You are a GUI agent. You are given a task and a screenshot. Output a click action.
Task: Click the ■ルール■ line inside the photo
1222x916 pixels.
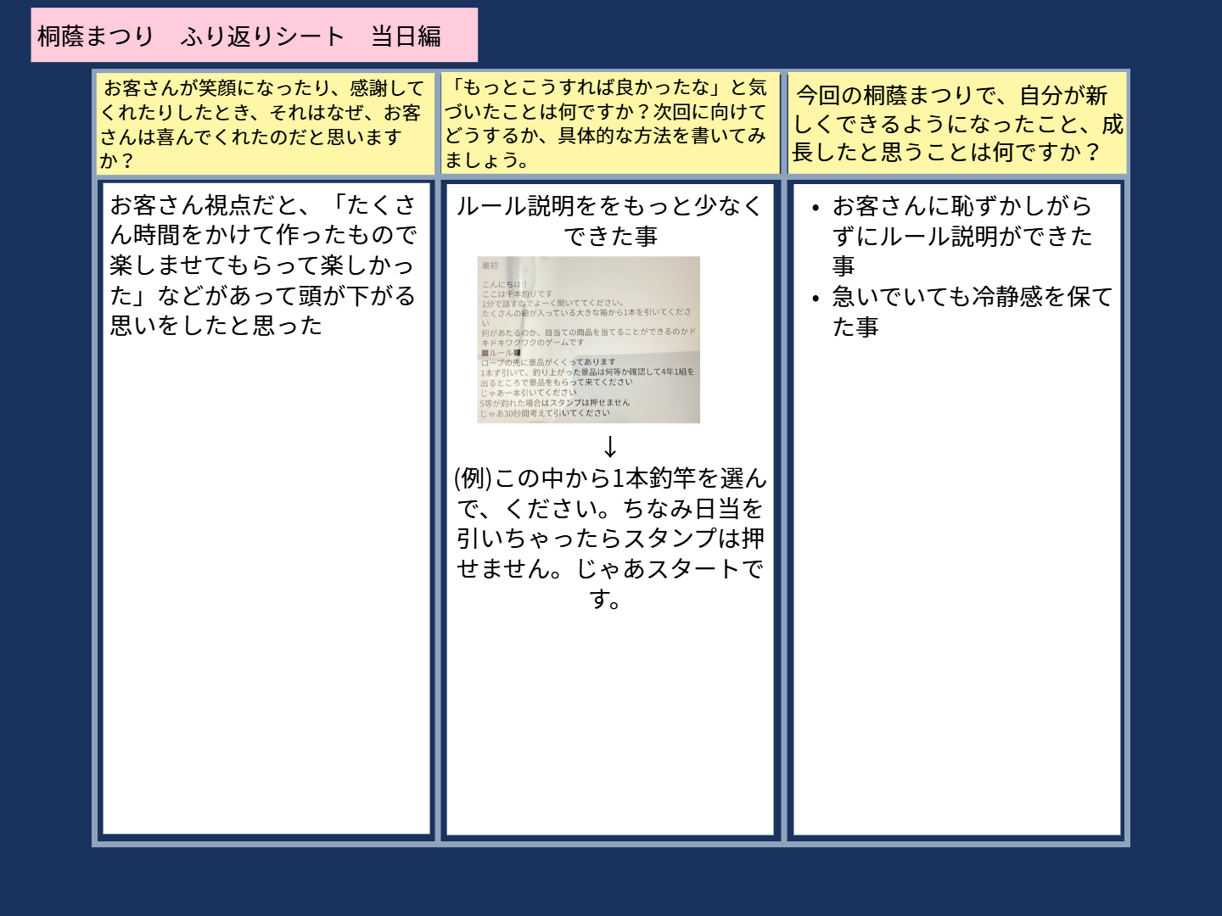[x=502, y=353]
